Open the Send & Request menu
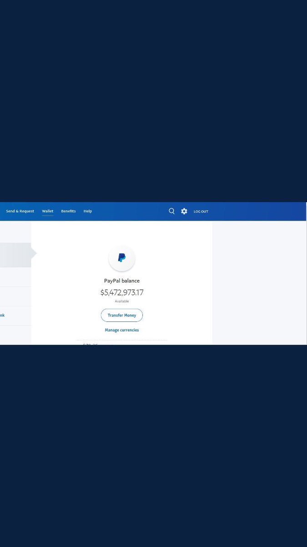Image resolution: width=307 pixels, height=547 pixels. 20,211
